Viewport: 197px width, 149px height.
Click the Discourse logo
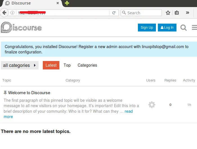21,28
